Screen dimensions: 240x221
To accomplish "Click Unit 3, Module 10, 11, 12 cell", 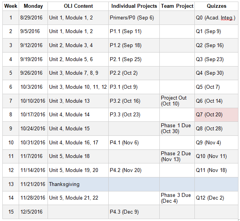I will tap(78, 87).
